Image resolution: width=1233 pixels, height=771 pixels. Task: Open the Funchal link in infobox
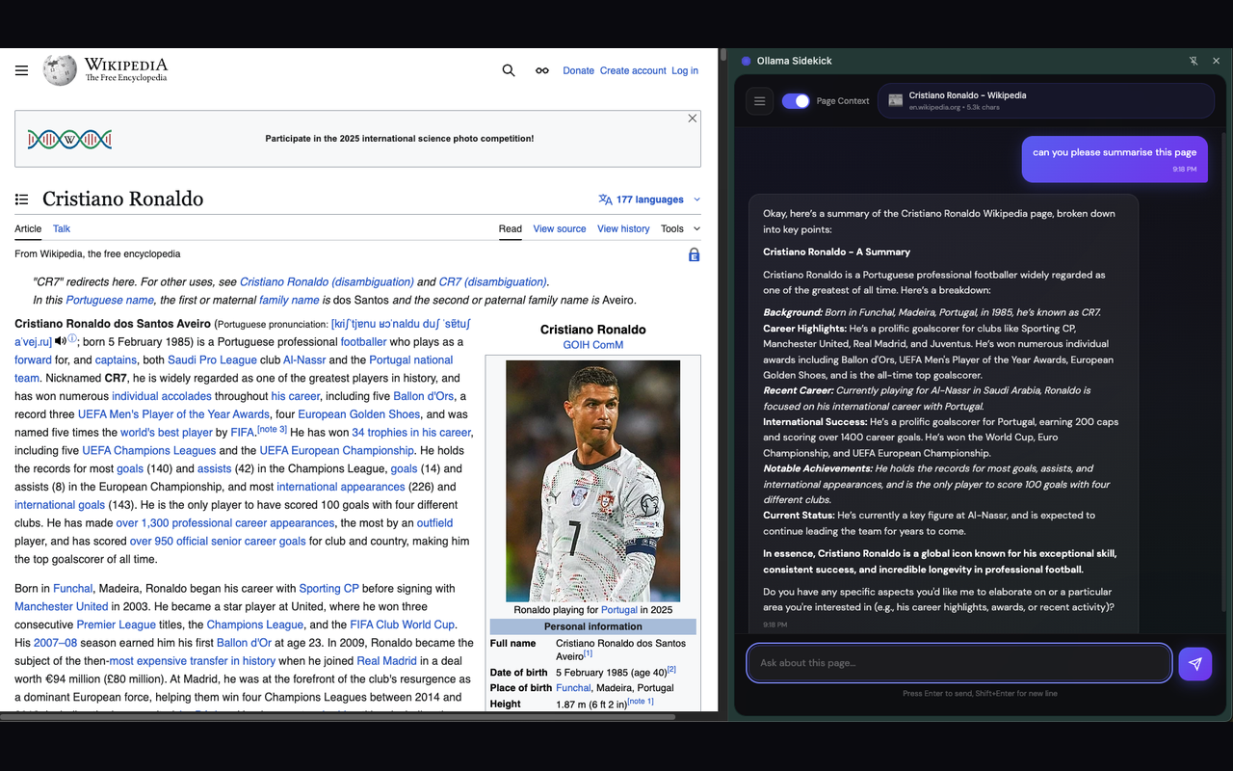pyautogui.click(x=573, y=688)
